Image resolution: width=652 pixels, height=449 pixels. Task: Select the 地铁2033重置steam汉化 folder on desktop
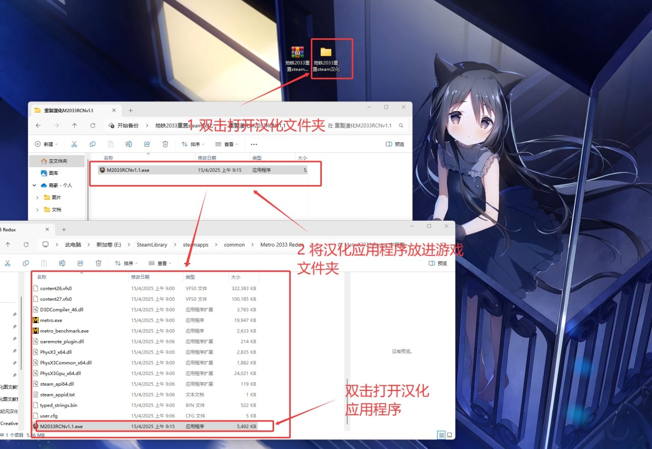tap(326, 59)
